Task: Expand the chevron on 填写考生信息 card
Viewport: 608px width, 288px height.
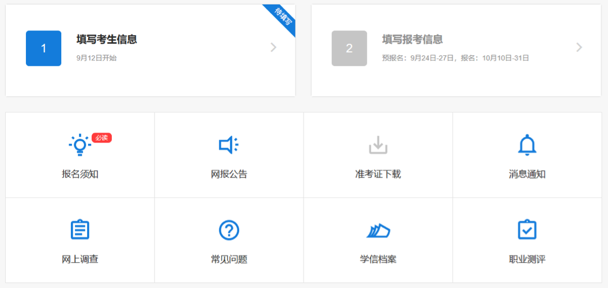Action: 274,48
